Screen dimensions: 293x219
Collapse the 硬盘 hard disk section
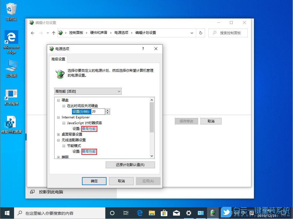[x=59, y=100]
